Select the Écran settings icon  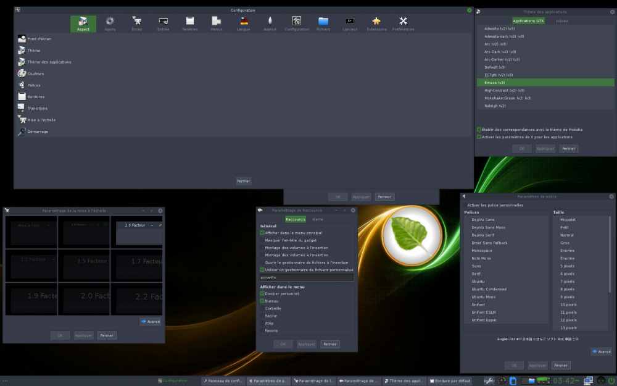click(x=136, y=23)
